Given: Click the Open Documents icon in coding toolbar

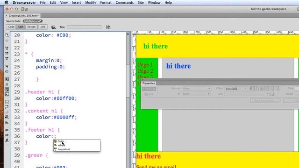Looking at the screenshot, I should [7, 35].
